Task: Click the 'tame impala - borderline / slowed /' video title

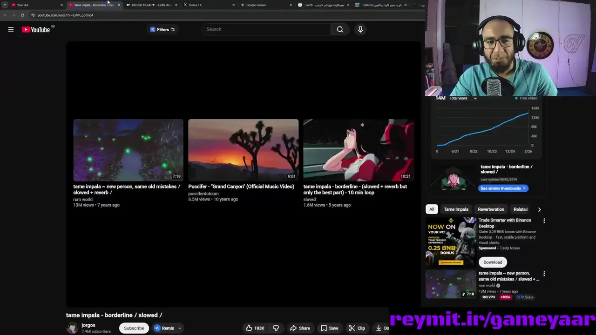Action: click(114, 315)
